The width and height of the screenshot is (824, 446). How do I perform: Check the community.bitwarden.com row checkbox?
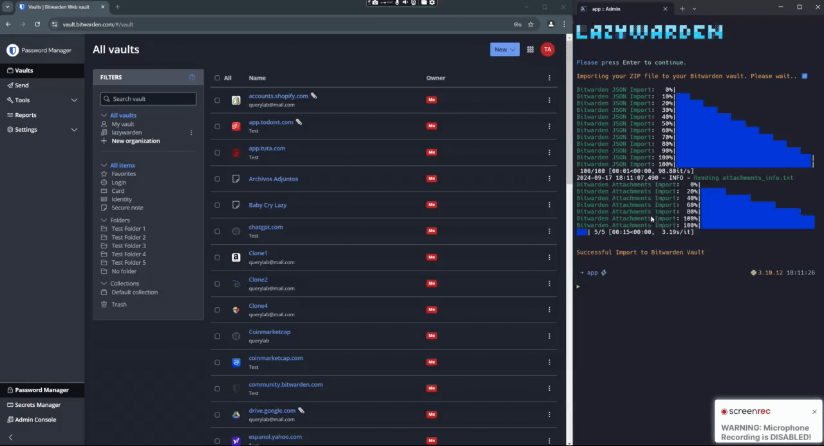tap(217, 389)
